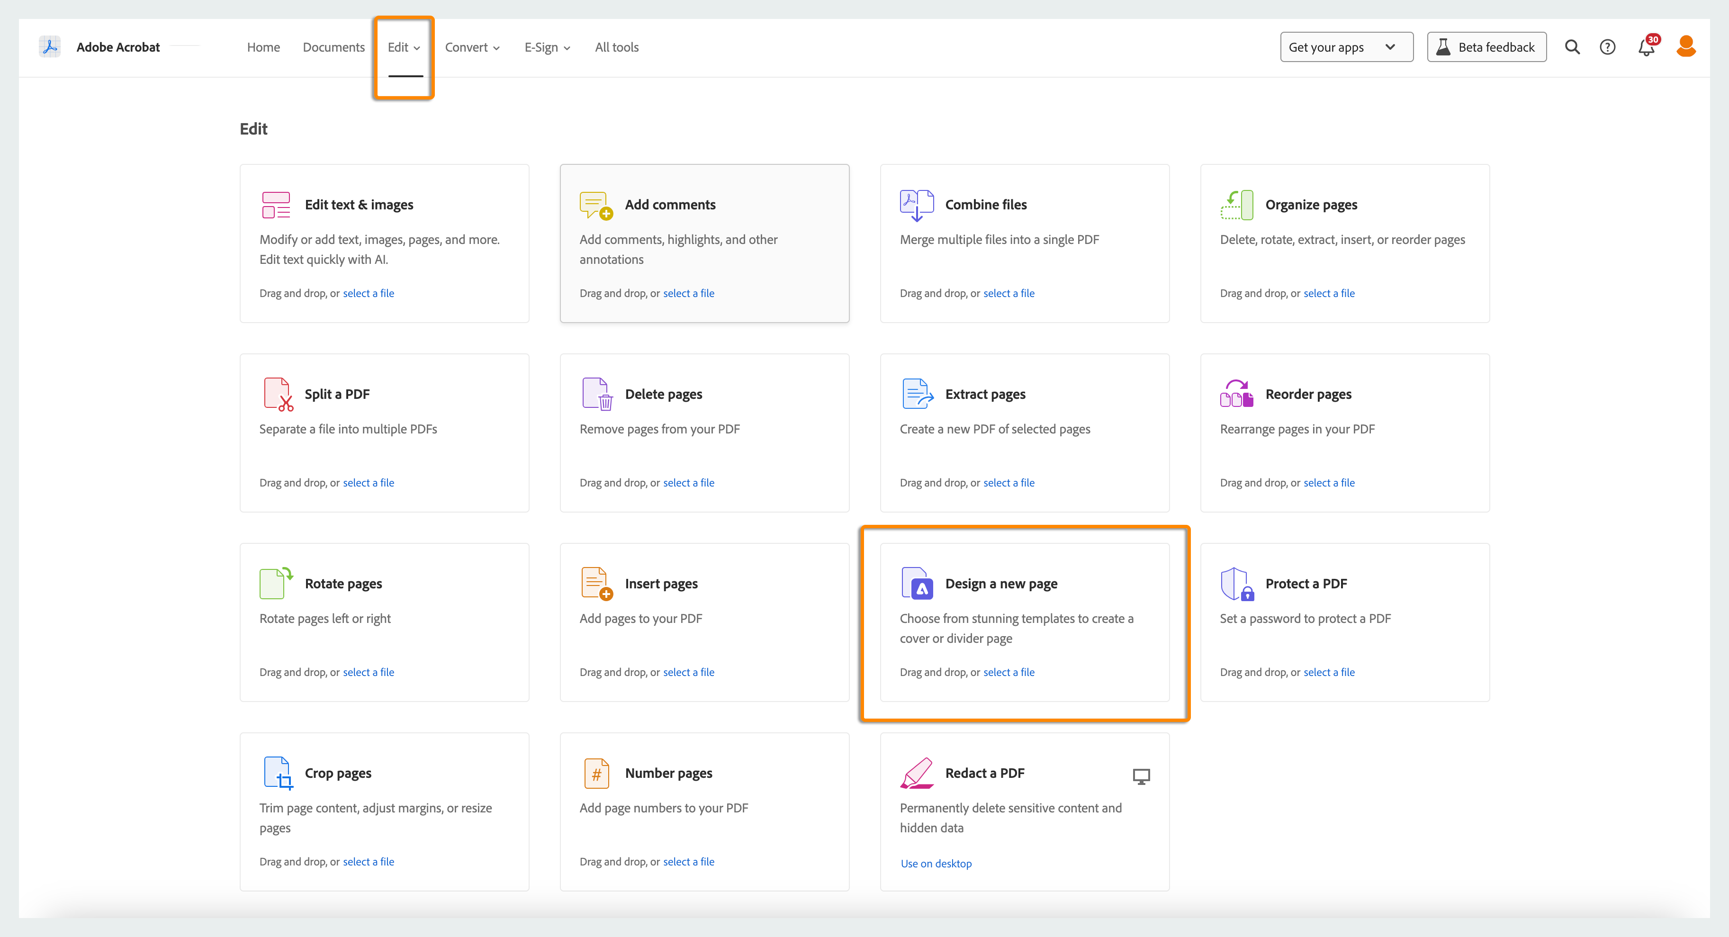Open the search magnifier icon
Viewport: 1729px width, 937px height.
1572,47
